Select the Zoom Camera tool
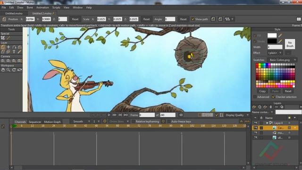Screen dimensions: 302x170 [x=8, y=61]
